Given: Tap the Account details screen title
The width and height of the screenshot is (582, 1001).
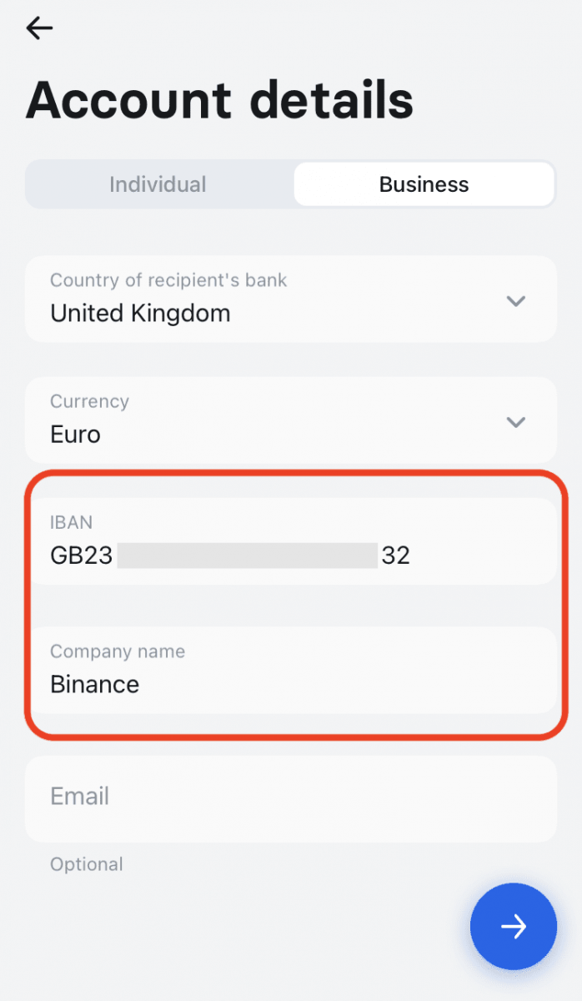Looking at the screenshot, I should coord(219,100).
